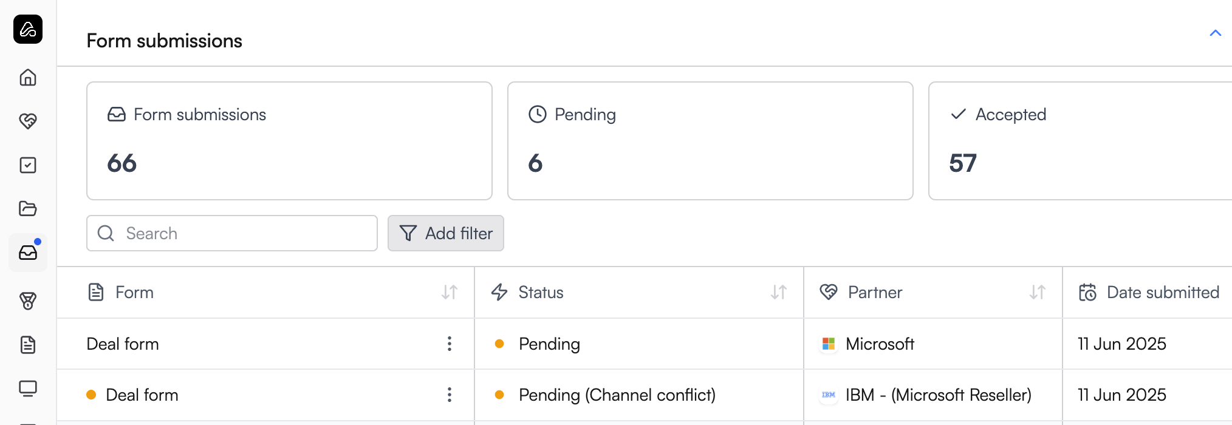Open the monitor screen sidebar icon

(x=28, y=389)
